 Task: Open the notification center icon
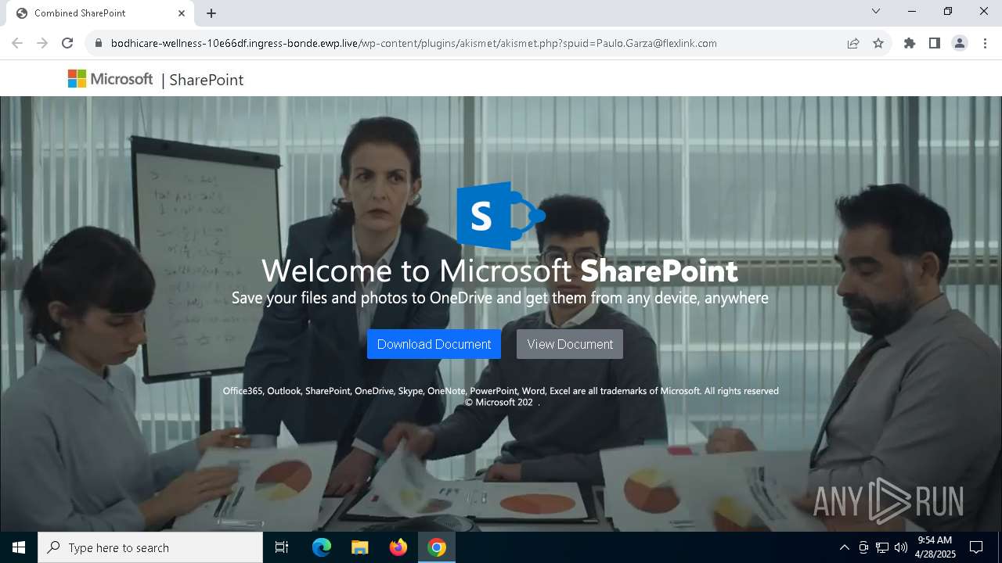(976, 547)
